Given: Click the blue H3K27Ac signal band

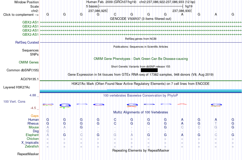Looking at the screenshot, I should point(141,91).
